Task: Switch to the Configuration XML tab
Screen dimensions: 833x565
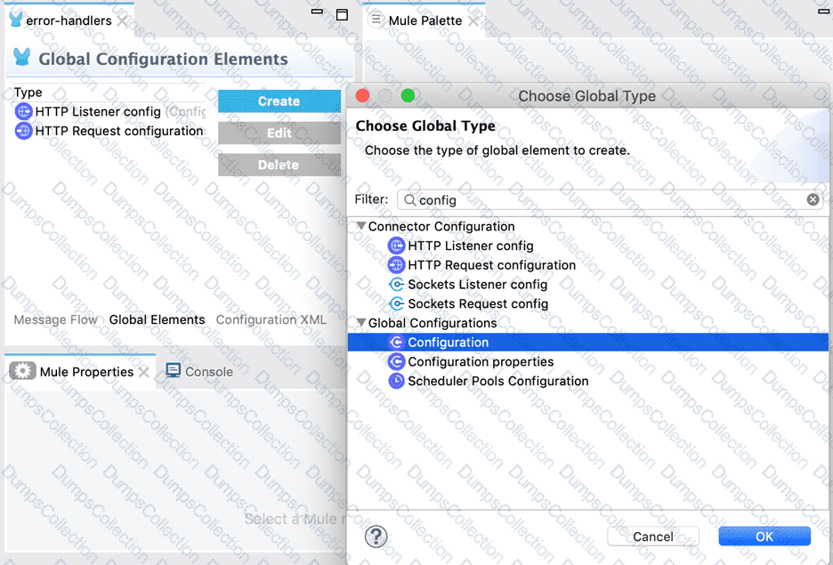Action: (271, 319)
